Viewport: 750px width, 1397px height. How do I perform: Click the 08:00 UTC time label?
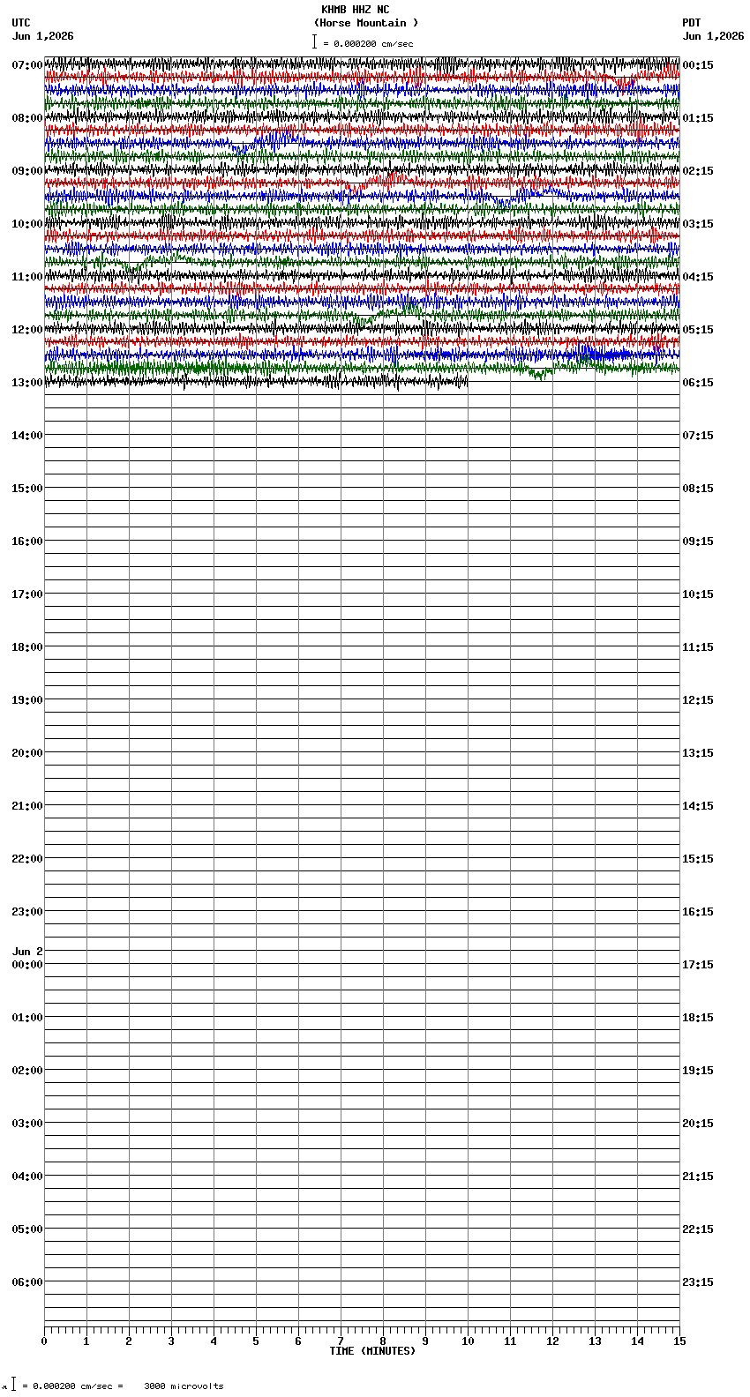tap(27, 118)
